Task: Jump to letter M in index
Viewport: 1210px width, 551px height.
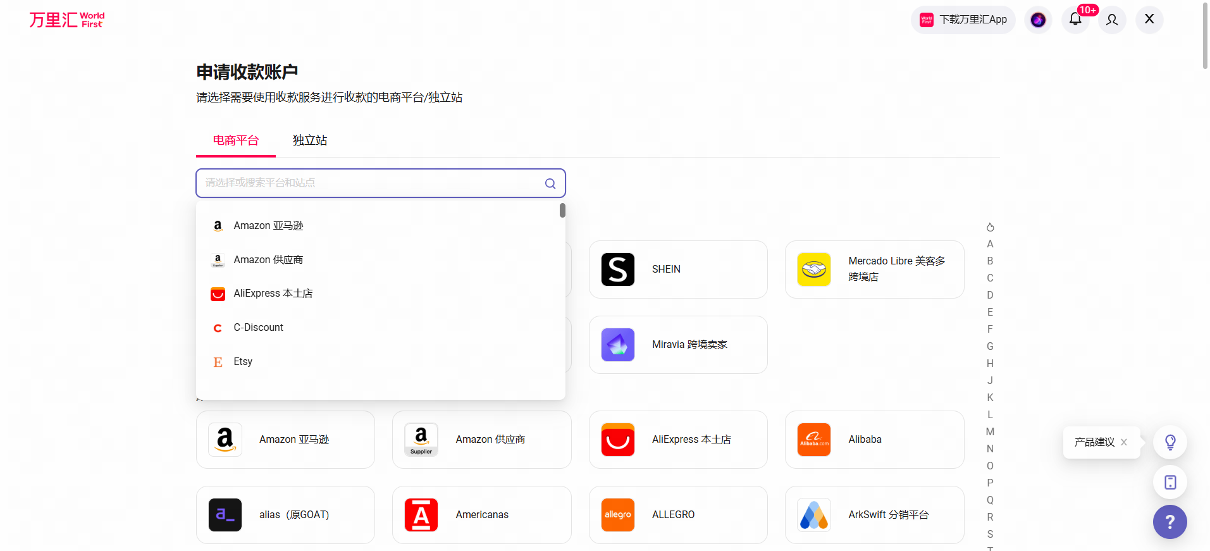Action: coord(990,432)
